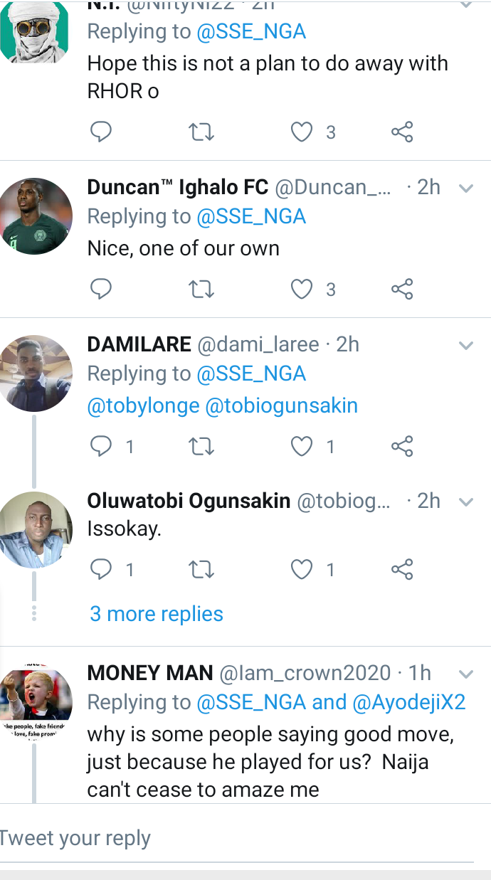491x880 pixels.
Task: Share Duncan Ighalo FC's tweet
Action: click(402, 289)
